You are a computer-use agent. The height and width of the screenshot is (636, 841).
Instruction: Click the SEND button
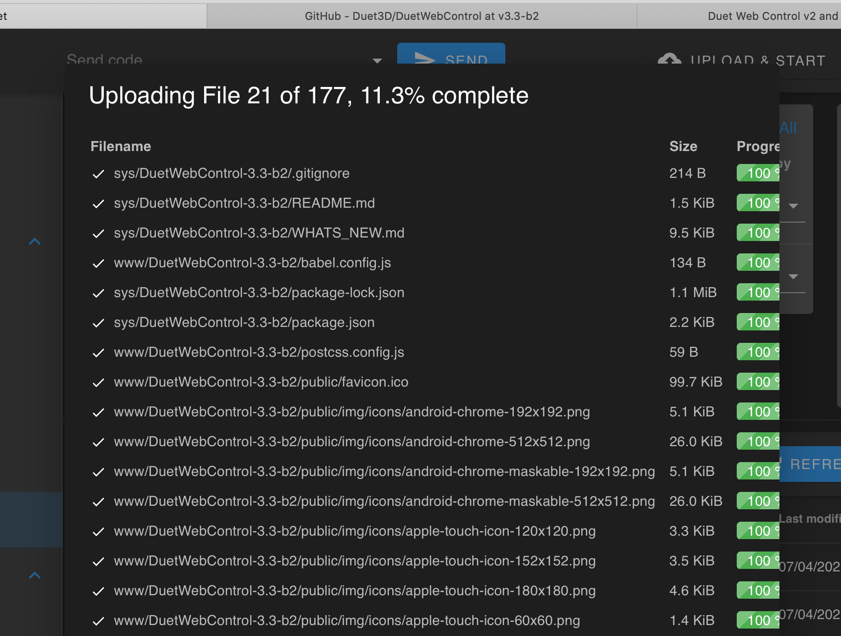(x=451, y=54)
